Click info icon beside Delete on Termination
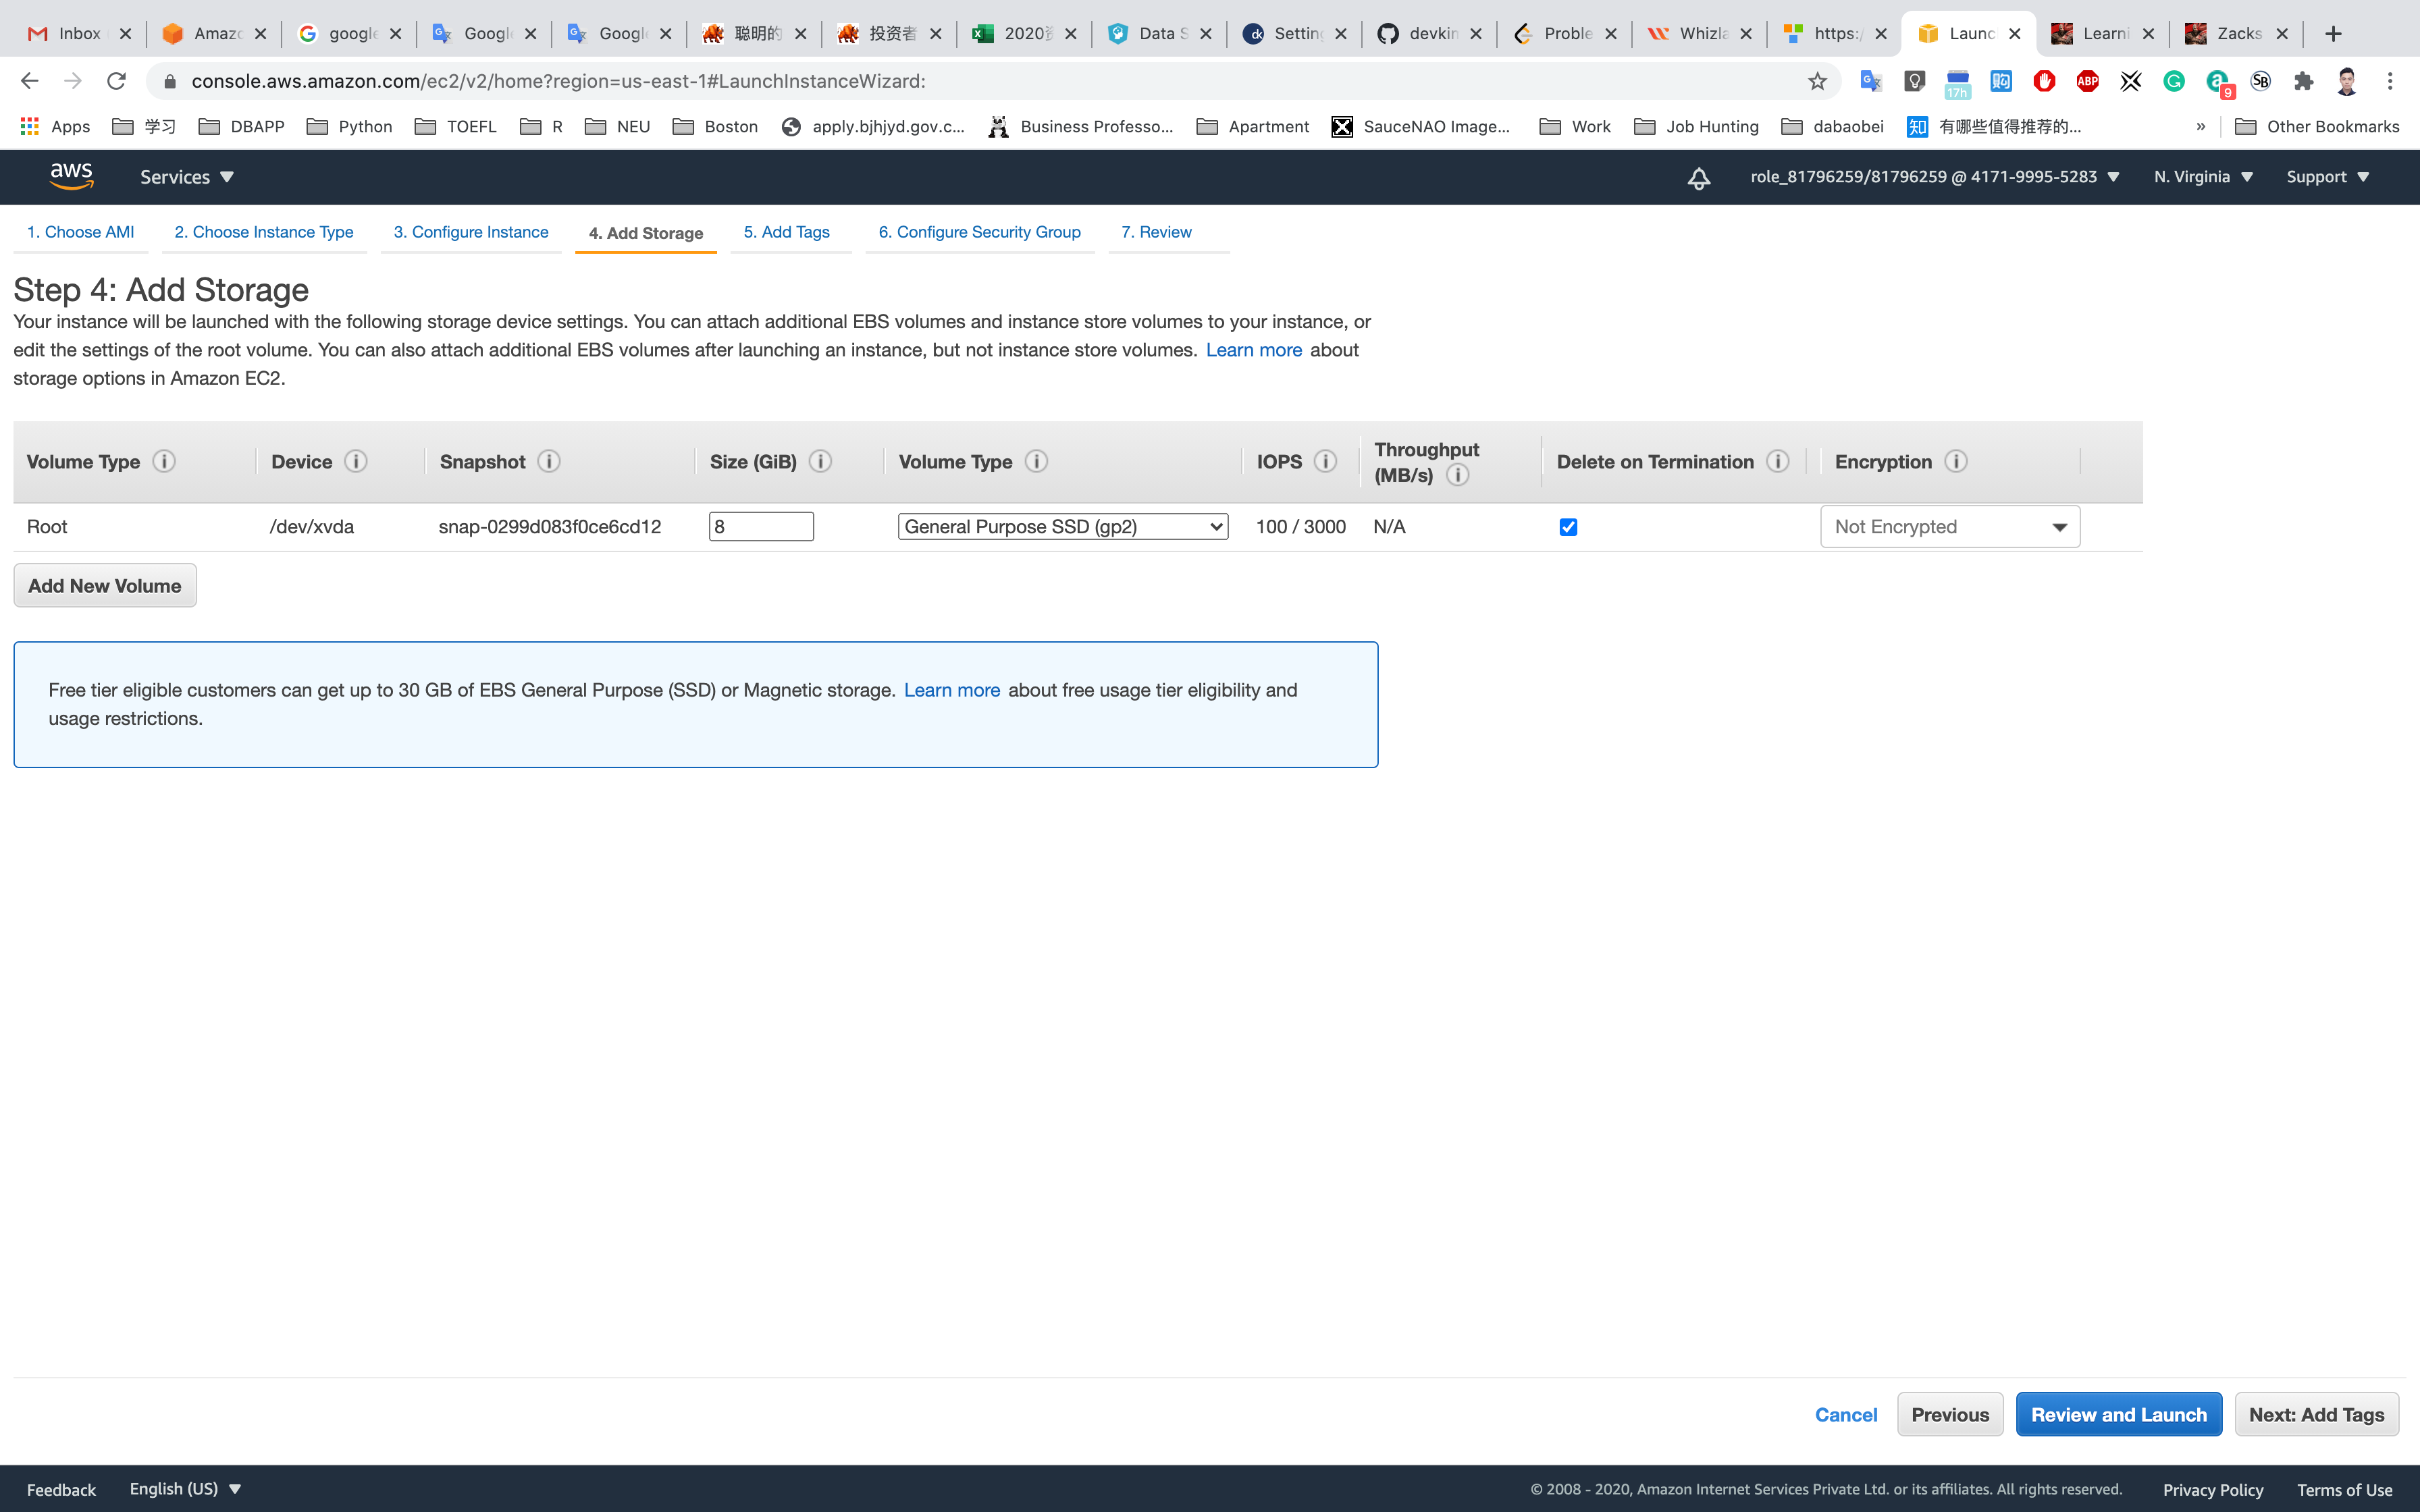This screenshot has height=1512, width=2420. pyautogui.click(x=1777, y=461)
